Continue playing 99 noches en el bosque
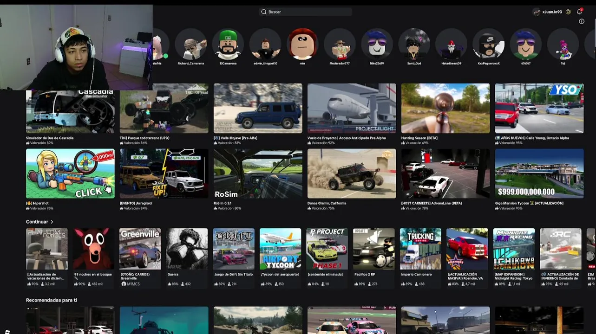596x334 pixels. point(93,249)
